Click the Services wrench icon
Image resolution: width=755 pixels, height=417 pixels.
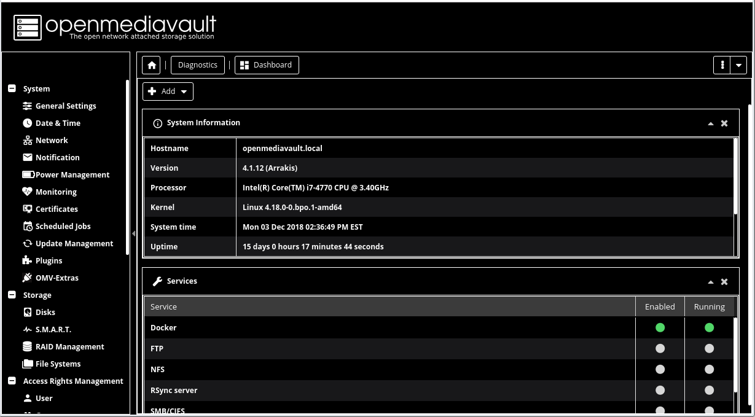click(x=157, y=281)
